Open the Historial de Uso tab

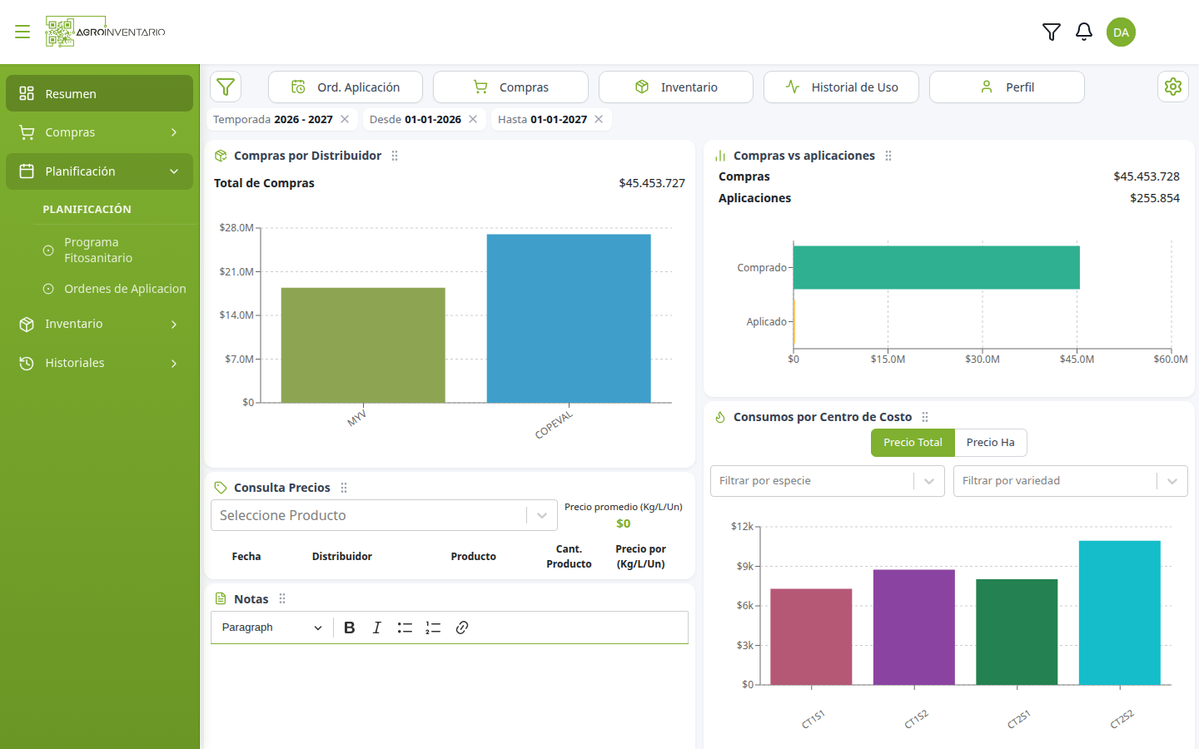point(841,87)
